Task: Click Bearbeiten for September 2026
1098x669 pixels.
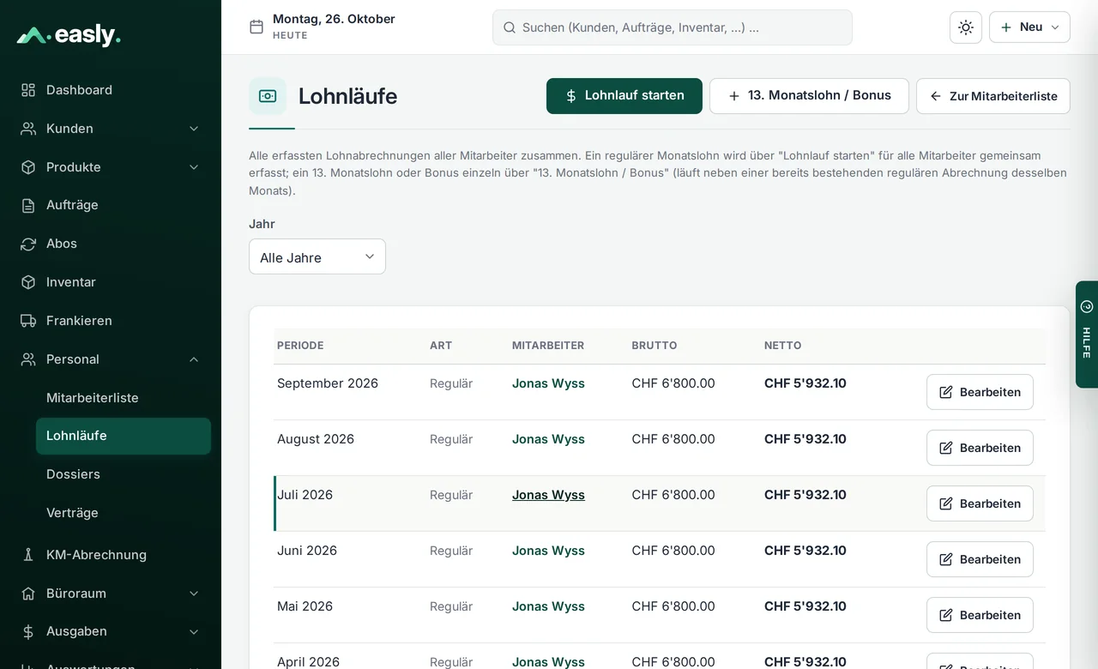Action: tap(980, 392)
